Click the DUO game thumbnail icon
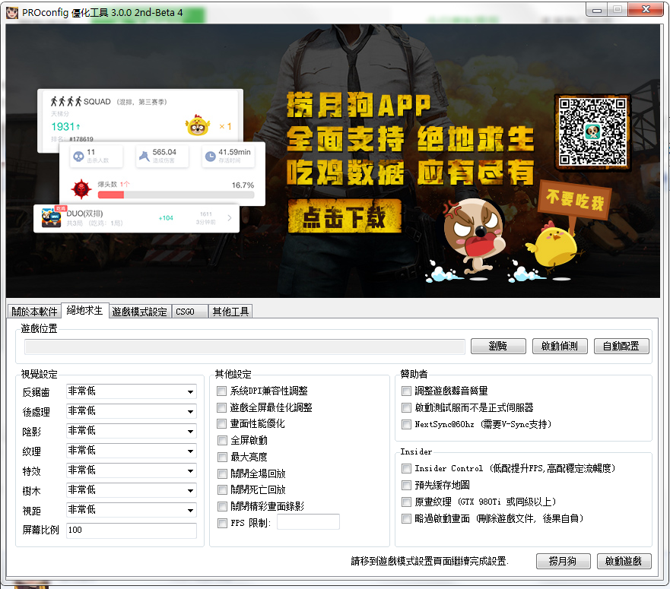 [51, 217]
